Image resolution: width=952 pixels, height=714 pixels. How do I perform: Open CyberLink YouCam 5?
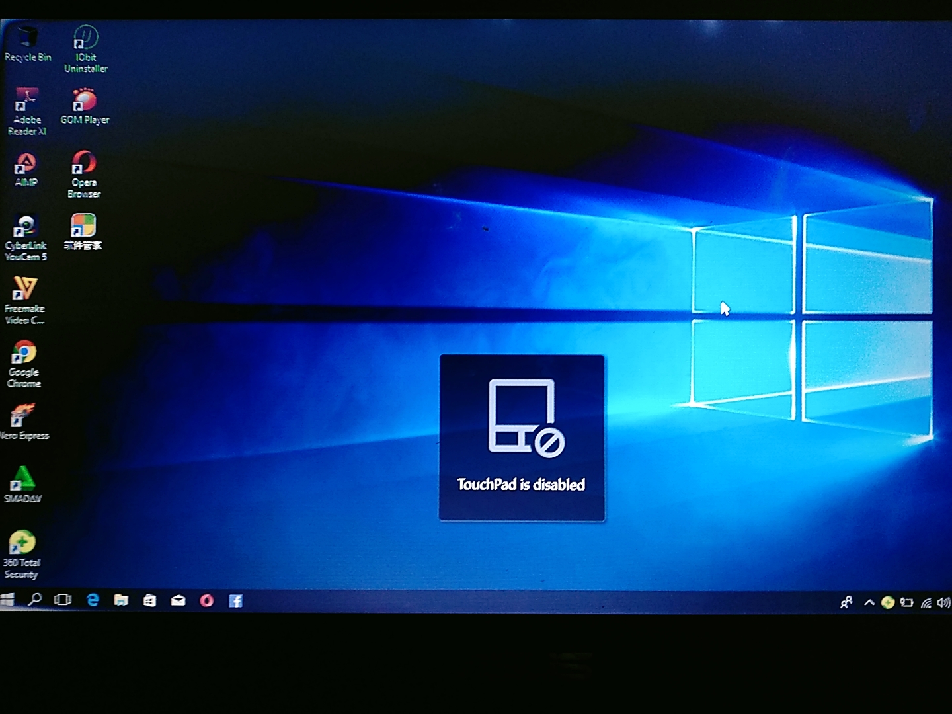tap(26, 225)
